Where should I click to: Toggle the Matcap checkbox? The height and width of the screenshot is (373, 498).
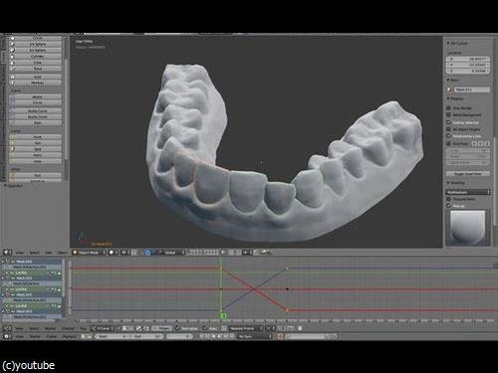tap(449, 206)
